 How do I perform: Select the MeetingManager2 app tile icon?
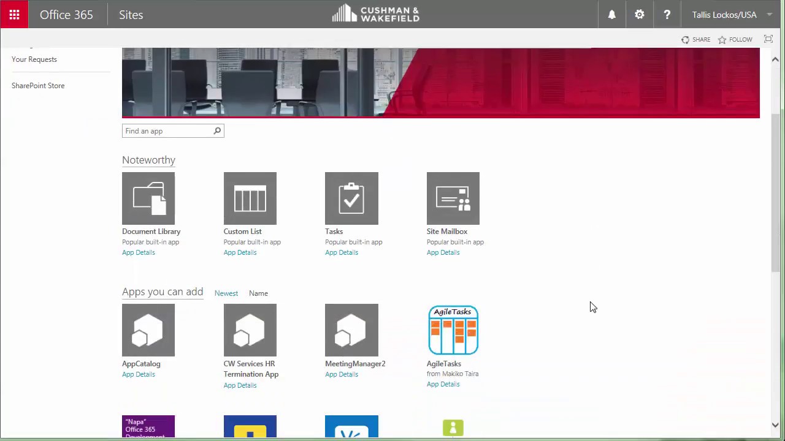(351, 330)
